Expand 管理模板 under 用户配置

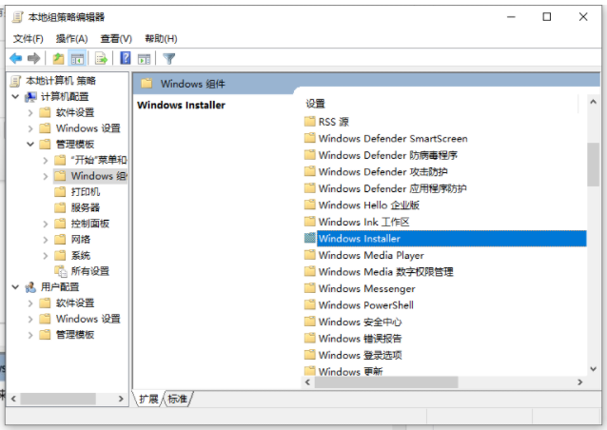30,335
